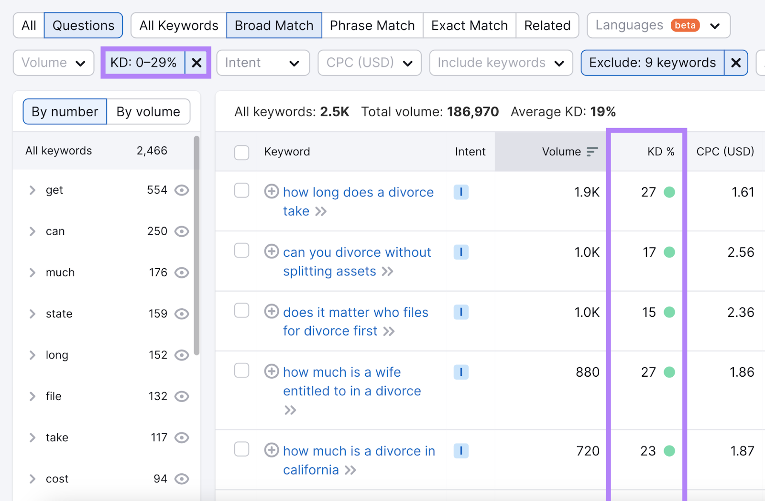This screenshot has width=765, height=501.
Task: Clear the Exclude: 9 keywords filter
Action: point(736,63)
